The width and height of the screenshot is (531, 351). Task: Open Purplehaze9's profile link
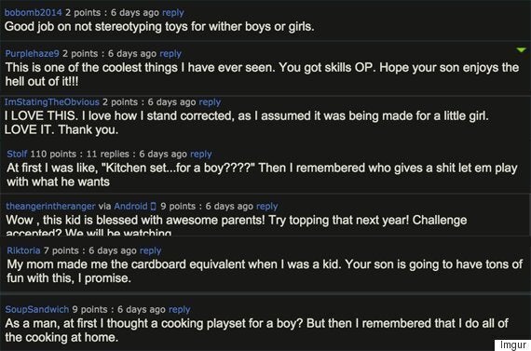point(33,53)
